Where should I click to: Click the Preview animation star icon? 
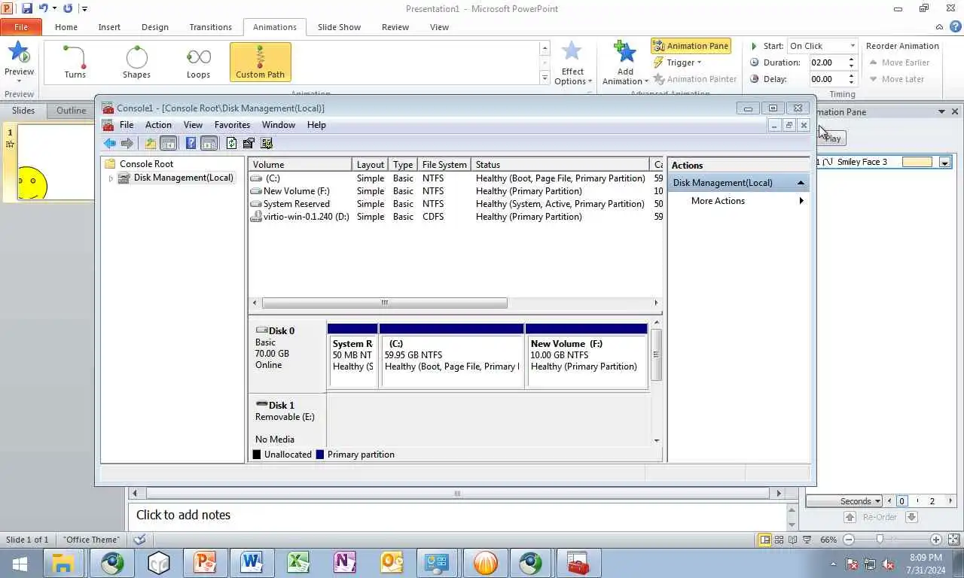pyautogui.click(x=19, y=54)
